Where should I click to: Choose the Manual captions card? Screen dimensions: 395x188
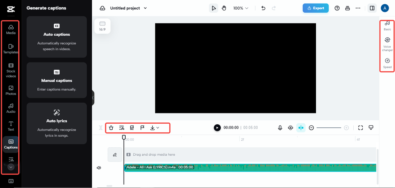tap(57, 80)
